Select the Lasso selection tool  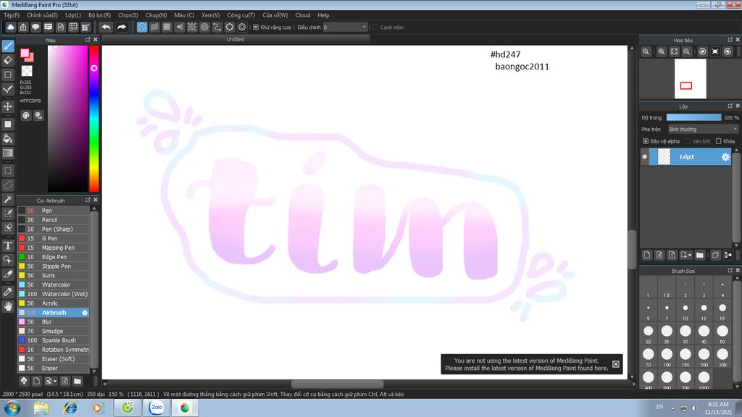point(8,185)
